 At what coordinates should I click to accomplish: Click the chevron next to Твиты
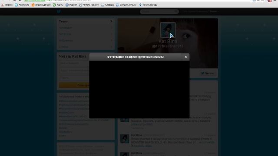pos(111,21)
